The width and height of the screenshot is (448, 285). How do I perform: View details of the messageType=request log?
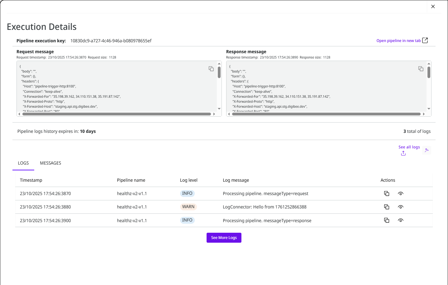pos(400,194)
